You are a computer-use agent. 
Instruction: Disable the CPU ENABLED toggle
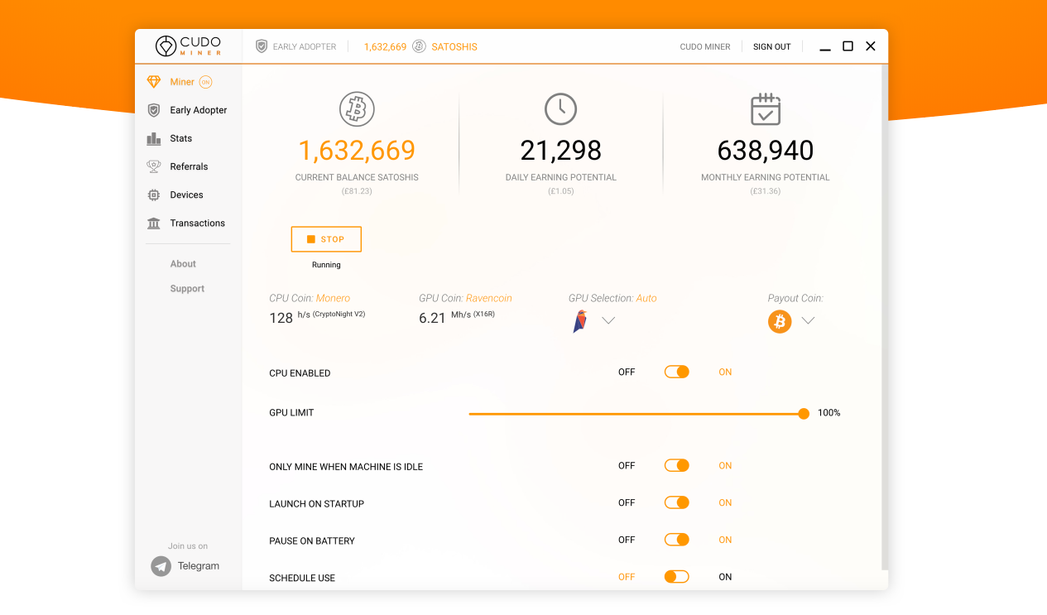tap(676, 372)
